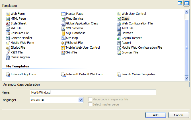Select the Class Diagram template icon

pos(8,57)
